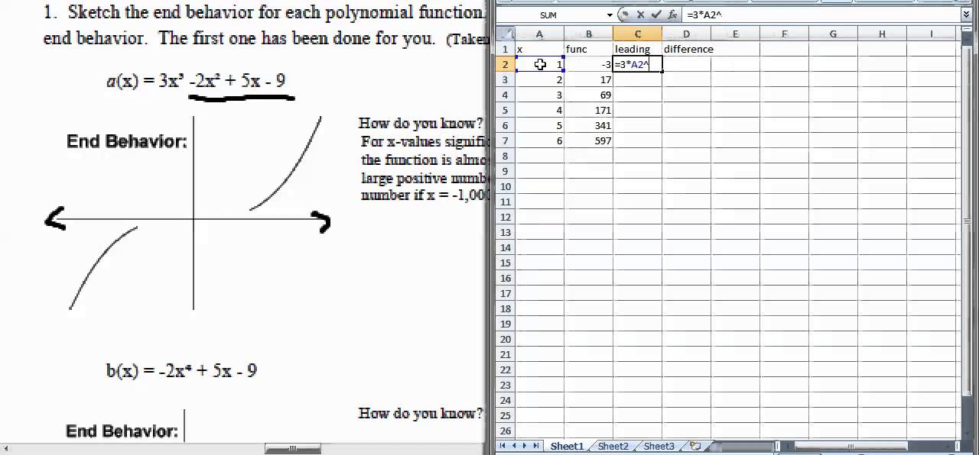Click the worksheet document's horizontal scrollbar thumb
The width and height of the screenshot is (979, 455).
click(293, 449)
